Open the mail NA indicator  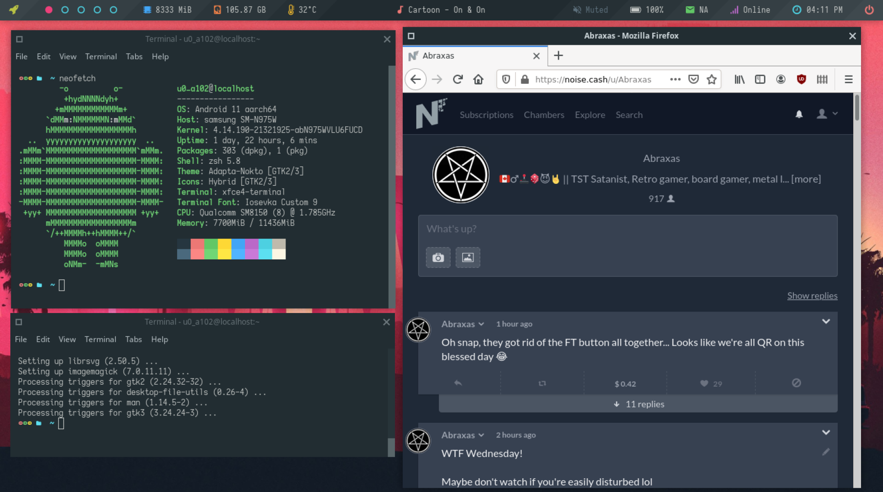(697, 10)
